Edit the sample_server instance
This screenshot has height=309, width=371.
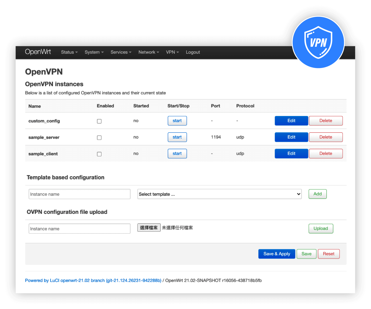click(291, 137)
